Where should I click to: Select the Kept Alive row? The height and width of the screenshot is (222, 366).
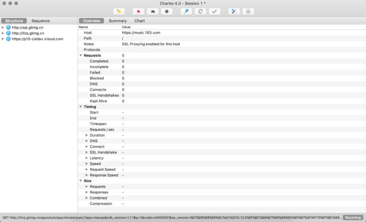click(222, 101)
